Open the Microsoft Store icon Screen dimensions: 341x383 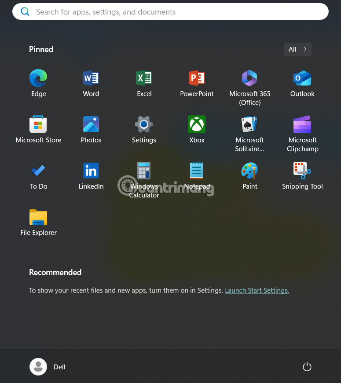pos(38,124)
